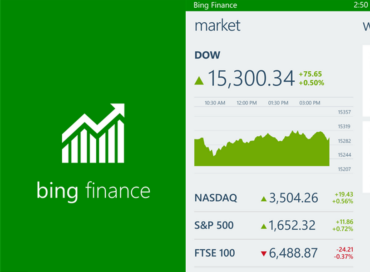Open the S&P 500 index row
Viewport: 370px width, 272px height.
[214, 225]
